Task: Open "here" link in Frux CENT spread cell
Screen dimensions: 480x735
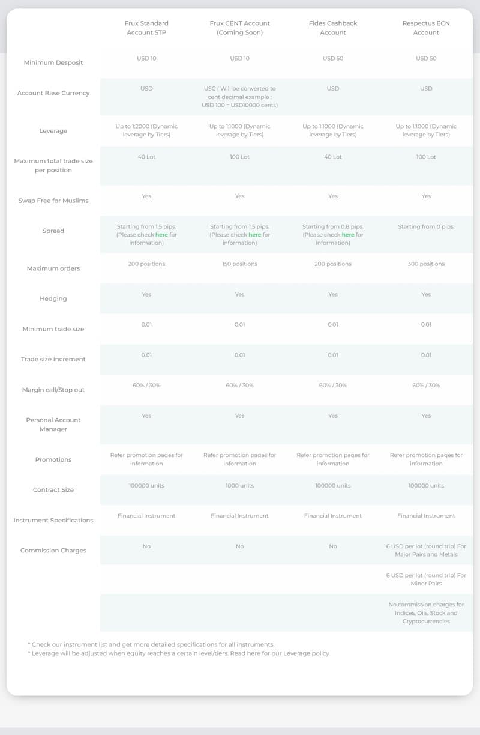Action: pyautogui.click(x=255, y=235)
